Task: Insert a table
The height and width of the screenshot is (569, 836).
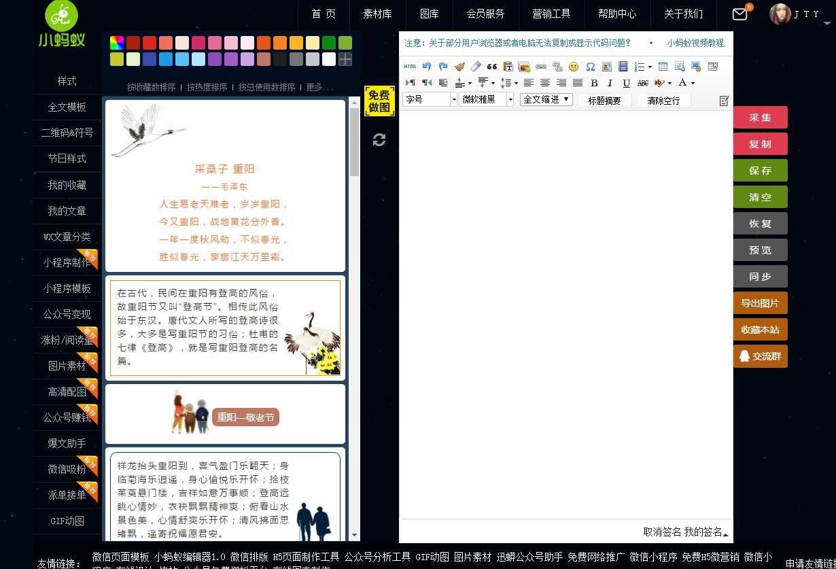Action: [x=664, y=66]
